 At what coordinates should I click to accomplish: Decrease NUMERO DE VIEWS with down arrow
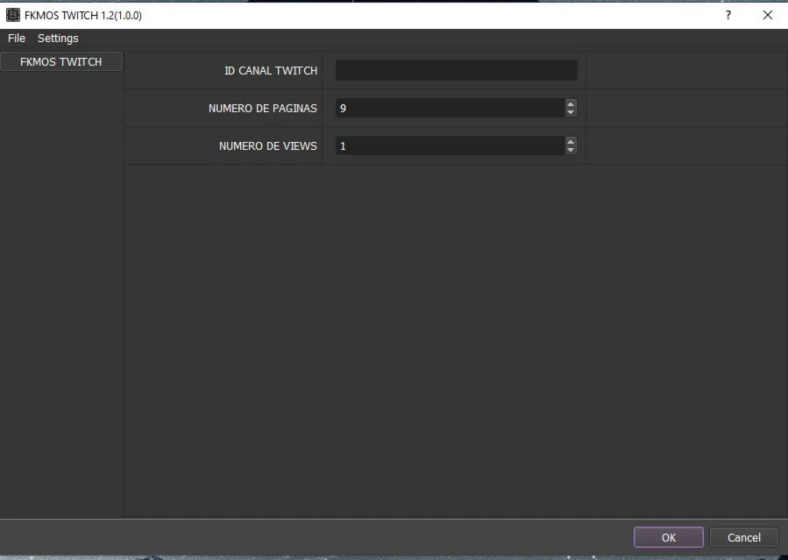click(571, 150)
